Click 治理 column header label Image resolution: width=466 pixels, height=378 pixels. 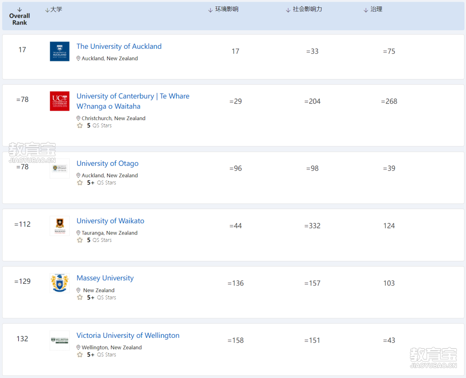376,9
